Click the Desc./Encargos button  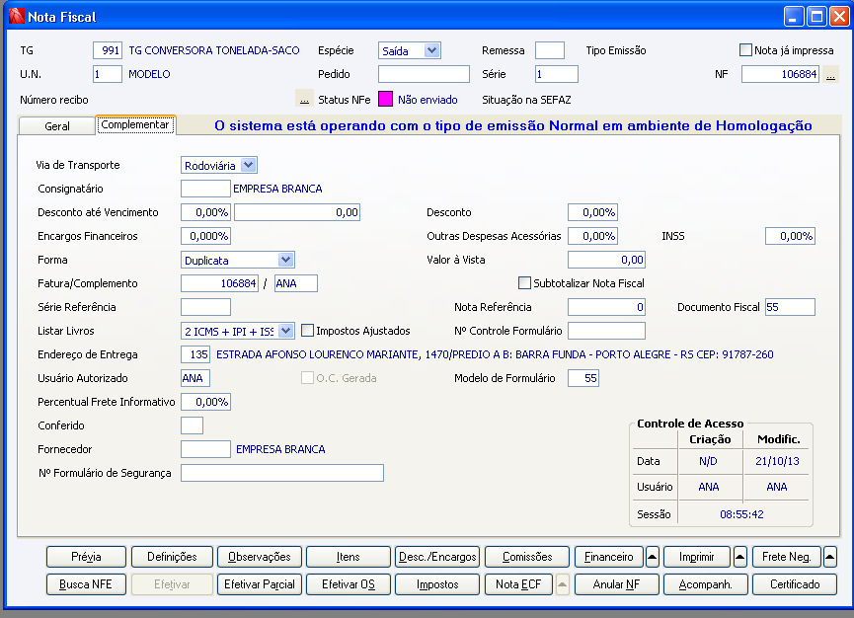point(437,557)
